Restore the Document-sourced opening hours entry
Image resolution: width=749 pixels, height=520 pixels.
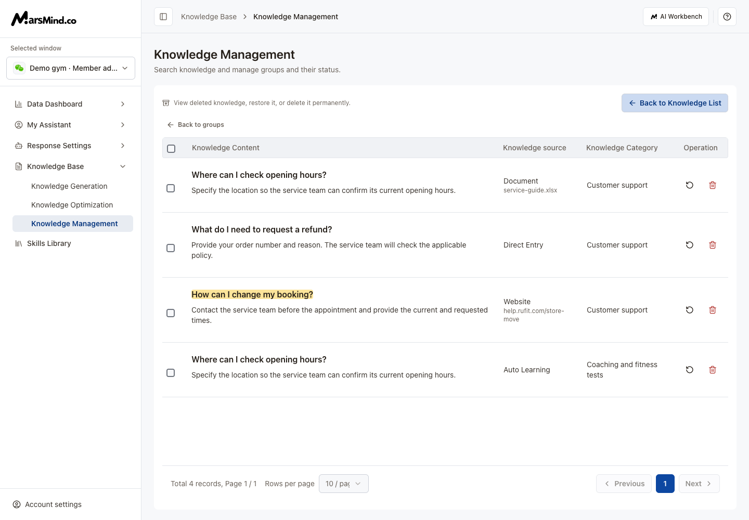tap(690, 185)
